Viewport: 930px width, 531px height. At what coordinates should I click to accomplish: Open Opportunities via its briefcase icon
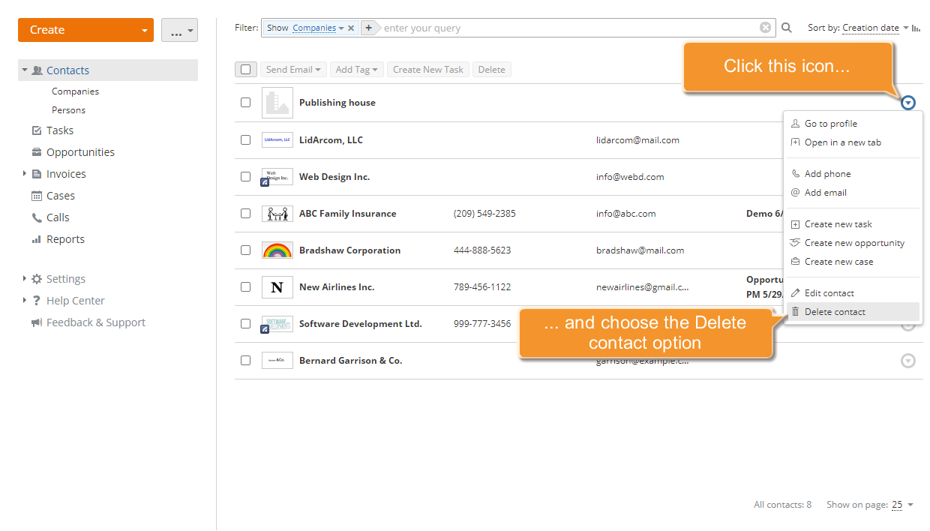pyautogui.click(x=37, y=152)
